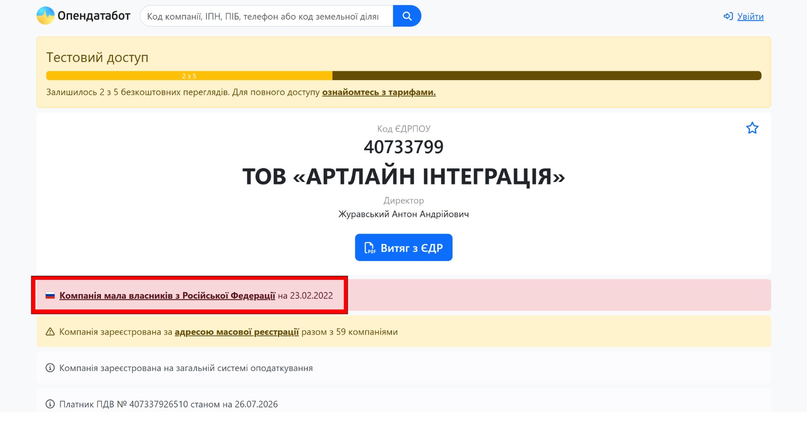
Task: Open the ознайомтесь з тарифами link
Action: 379,92
